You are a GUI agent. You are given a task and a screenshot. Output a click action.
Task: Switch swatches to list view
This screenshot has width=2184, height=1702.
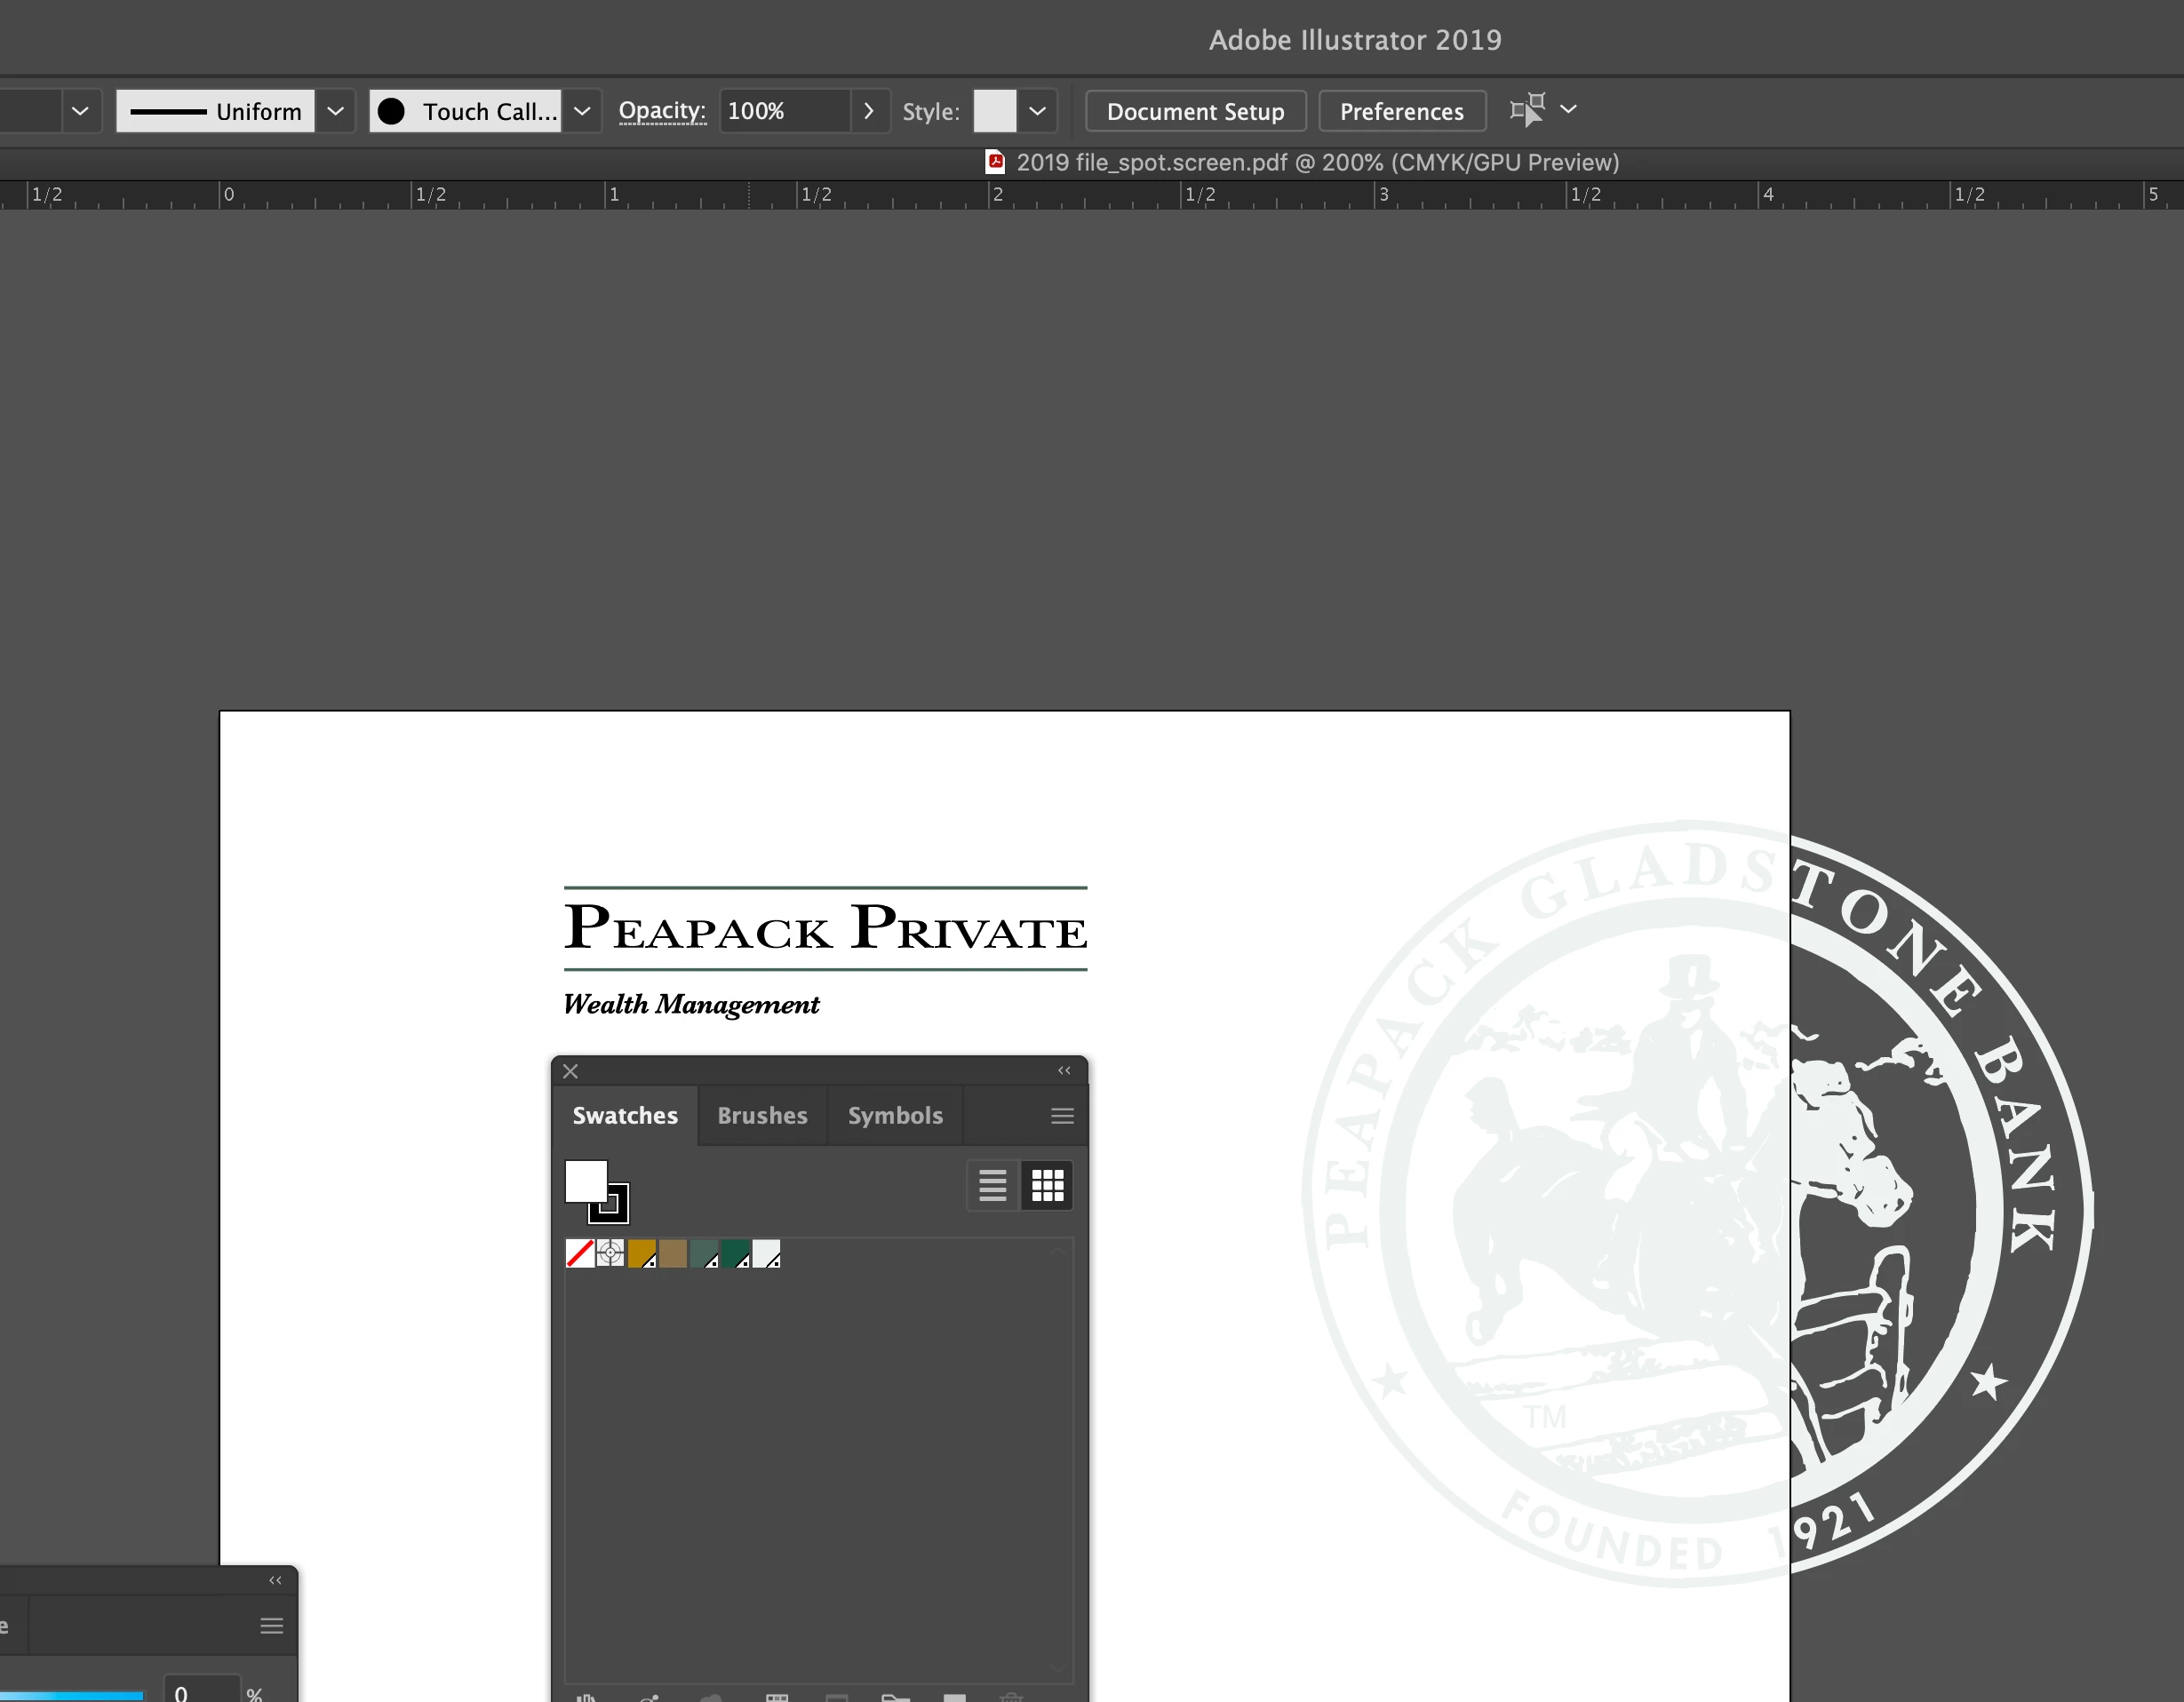click(x=992, y=1186)
